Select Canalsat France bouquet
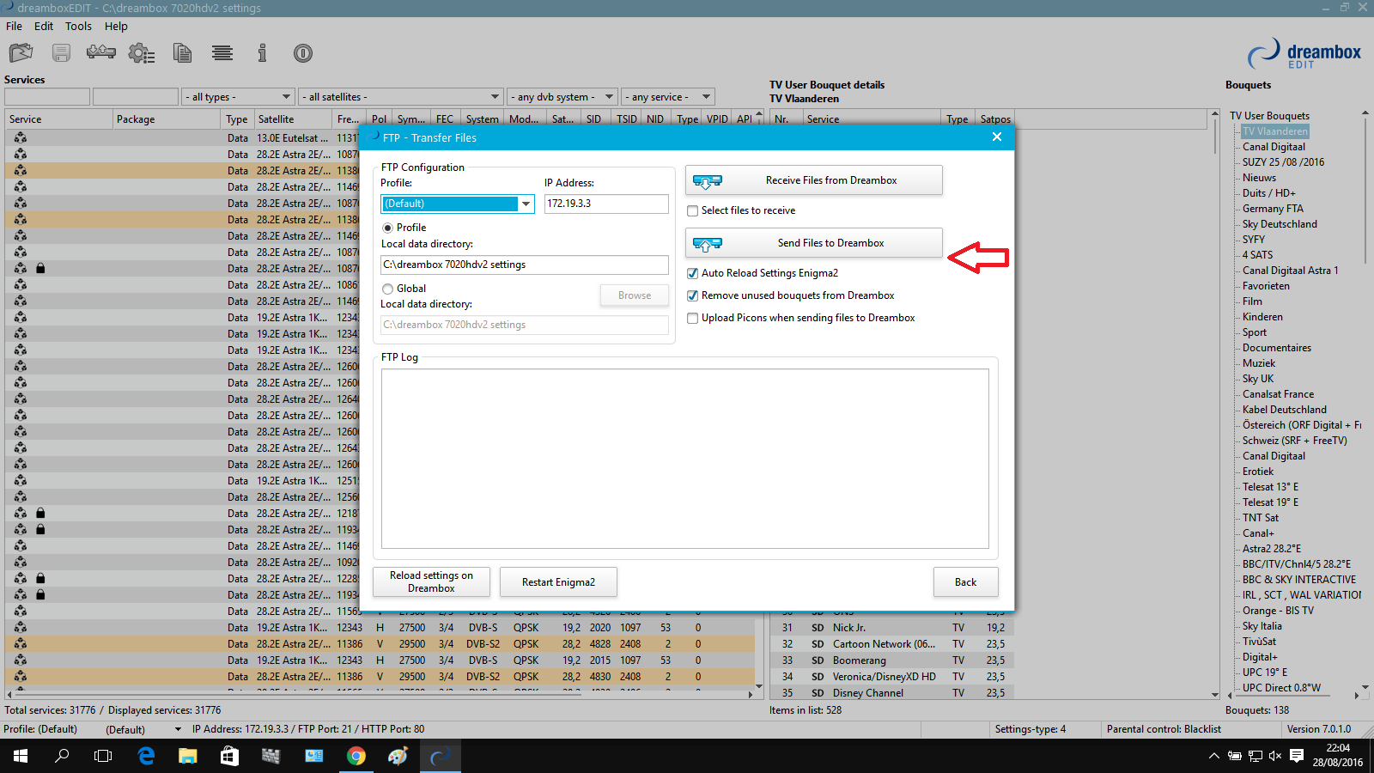This screenshot has height=773, width=1374. 1278,394
